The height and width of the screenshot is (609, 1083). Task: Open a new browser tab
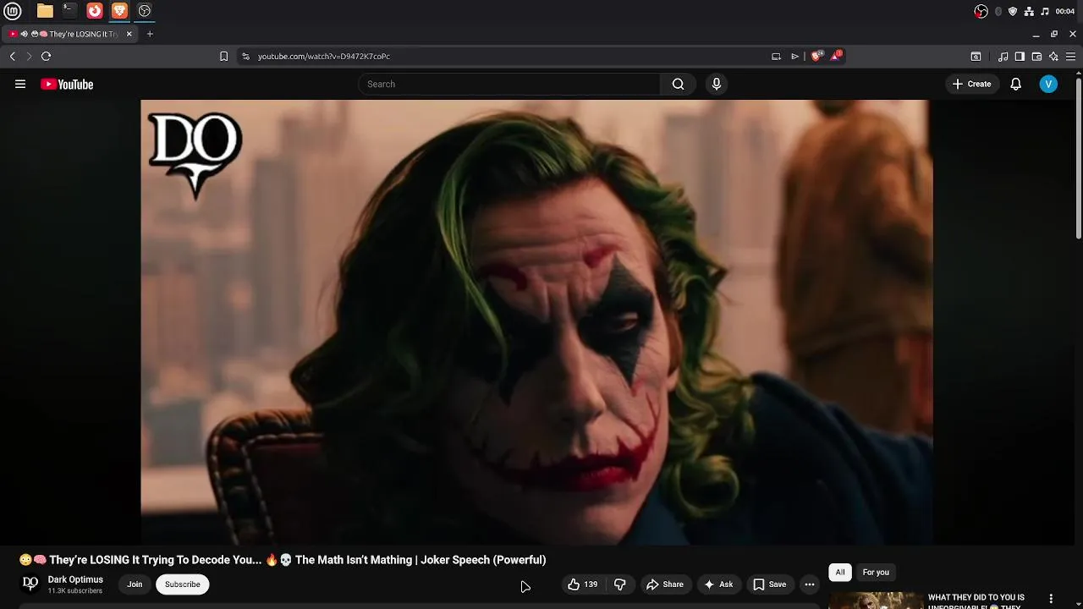tap(150, 34)
